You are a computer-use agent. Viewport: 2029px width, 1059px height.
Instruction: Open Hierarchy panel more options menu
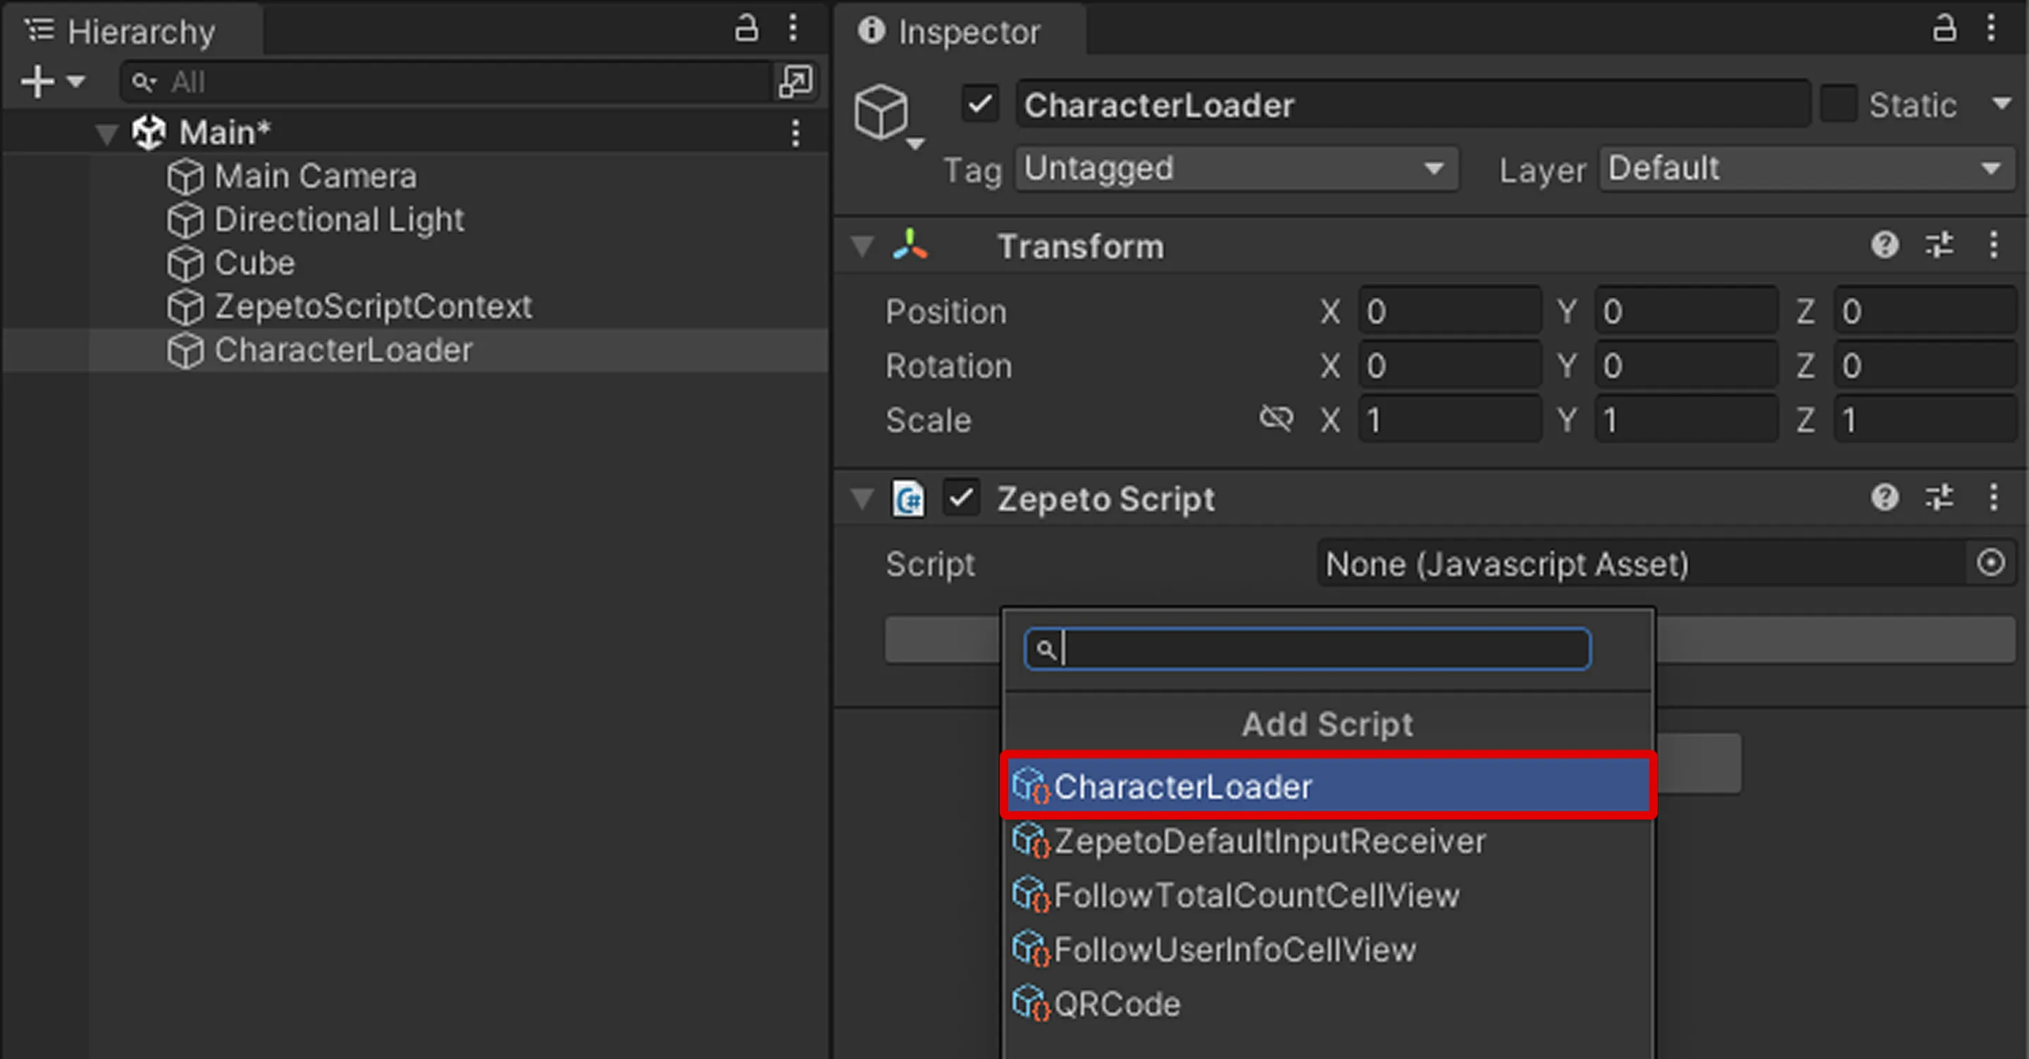pyautogui.click(x=793, y=28)
